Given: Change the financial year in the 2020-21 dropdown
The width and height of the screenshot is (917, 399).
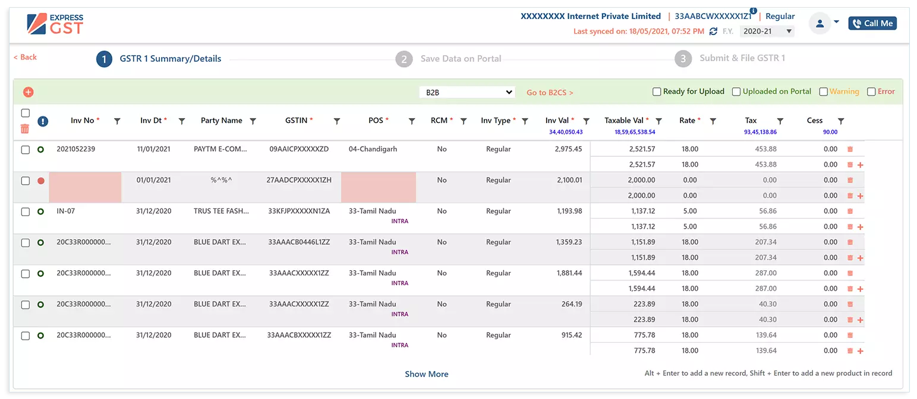Looking at the screenshot, I should (767, 31).
